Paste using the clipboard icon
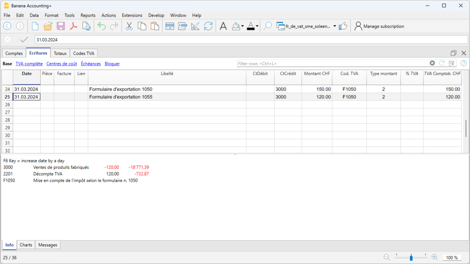The width and height of the screenshot is (470, 264). tap(155, 26)
